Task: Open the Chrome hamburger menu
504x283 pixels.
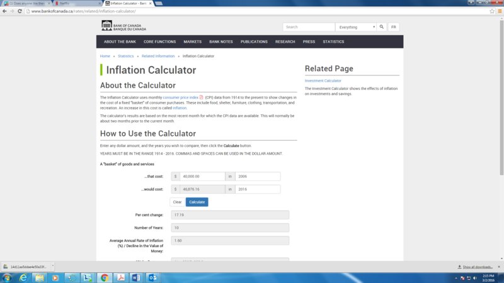Action: tap(500, 11)
